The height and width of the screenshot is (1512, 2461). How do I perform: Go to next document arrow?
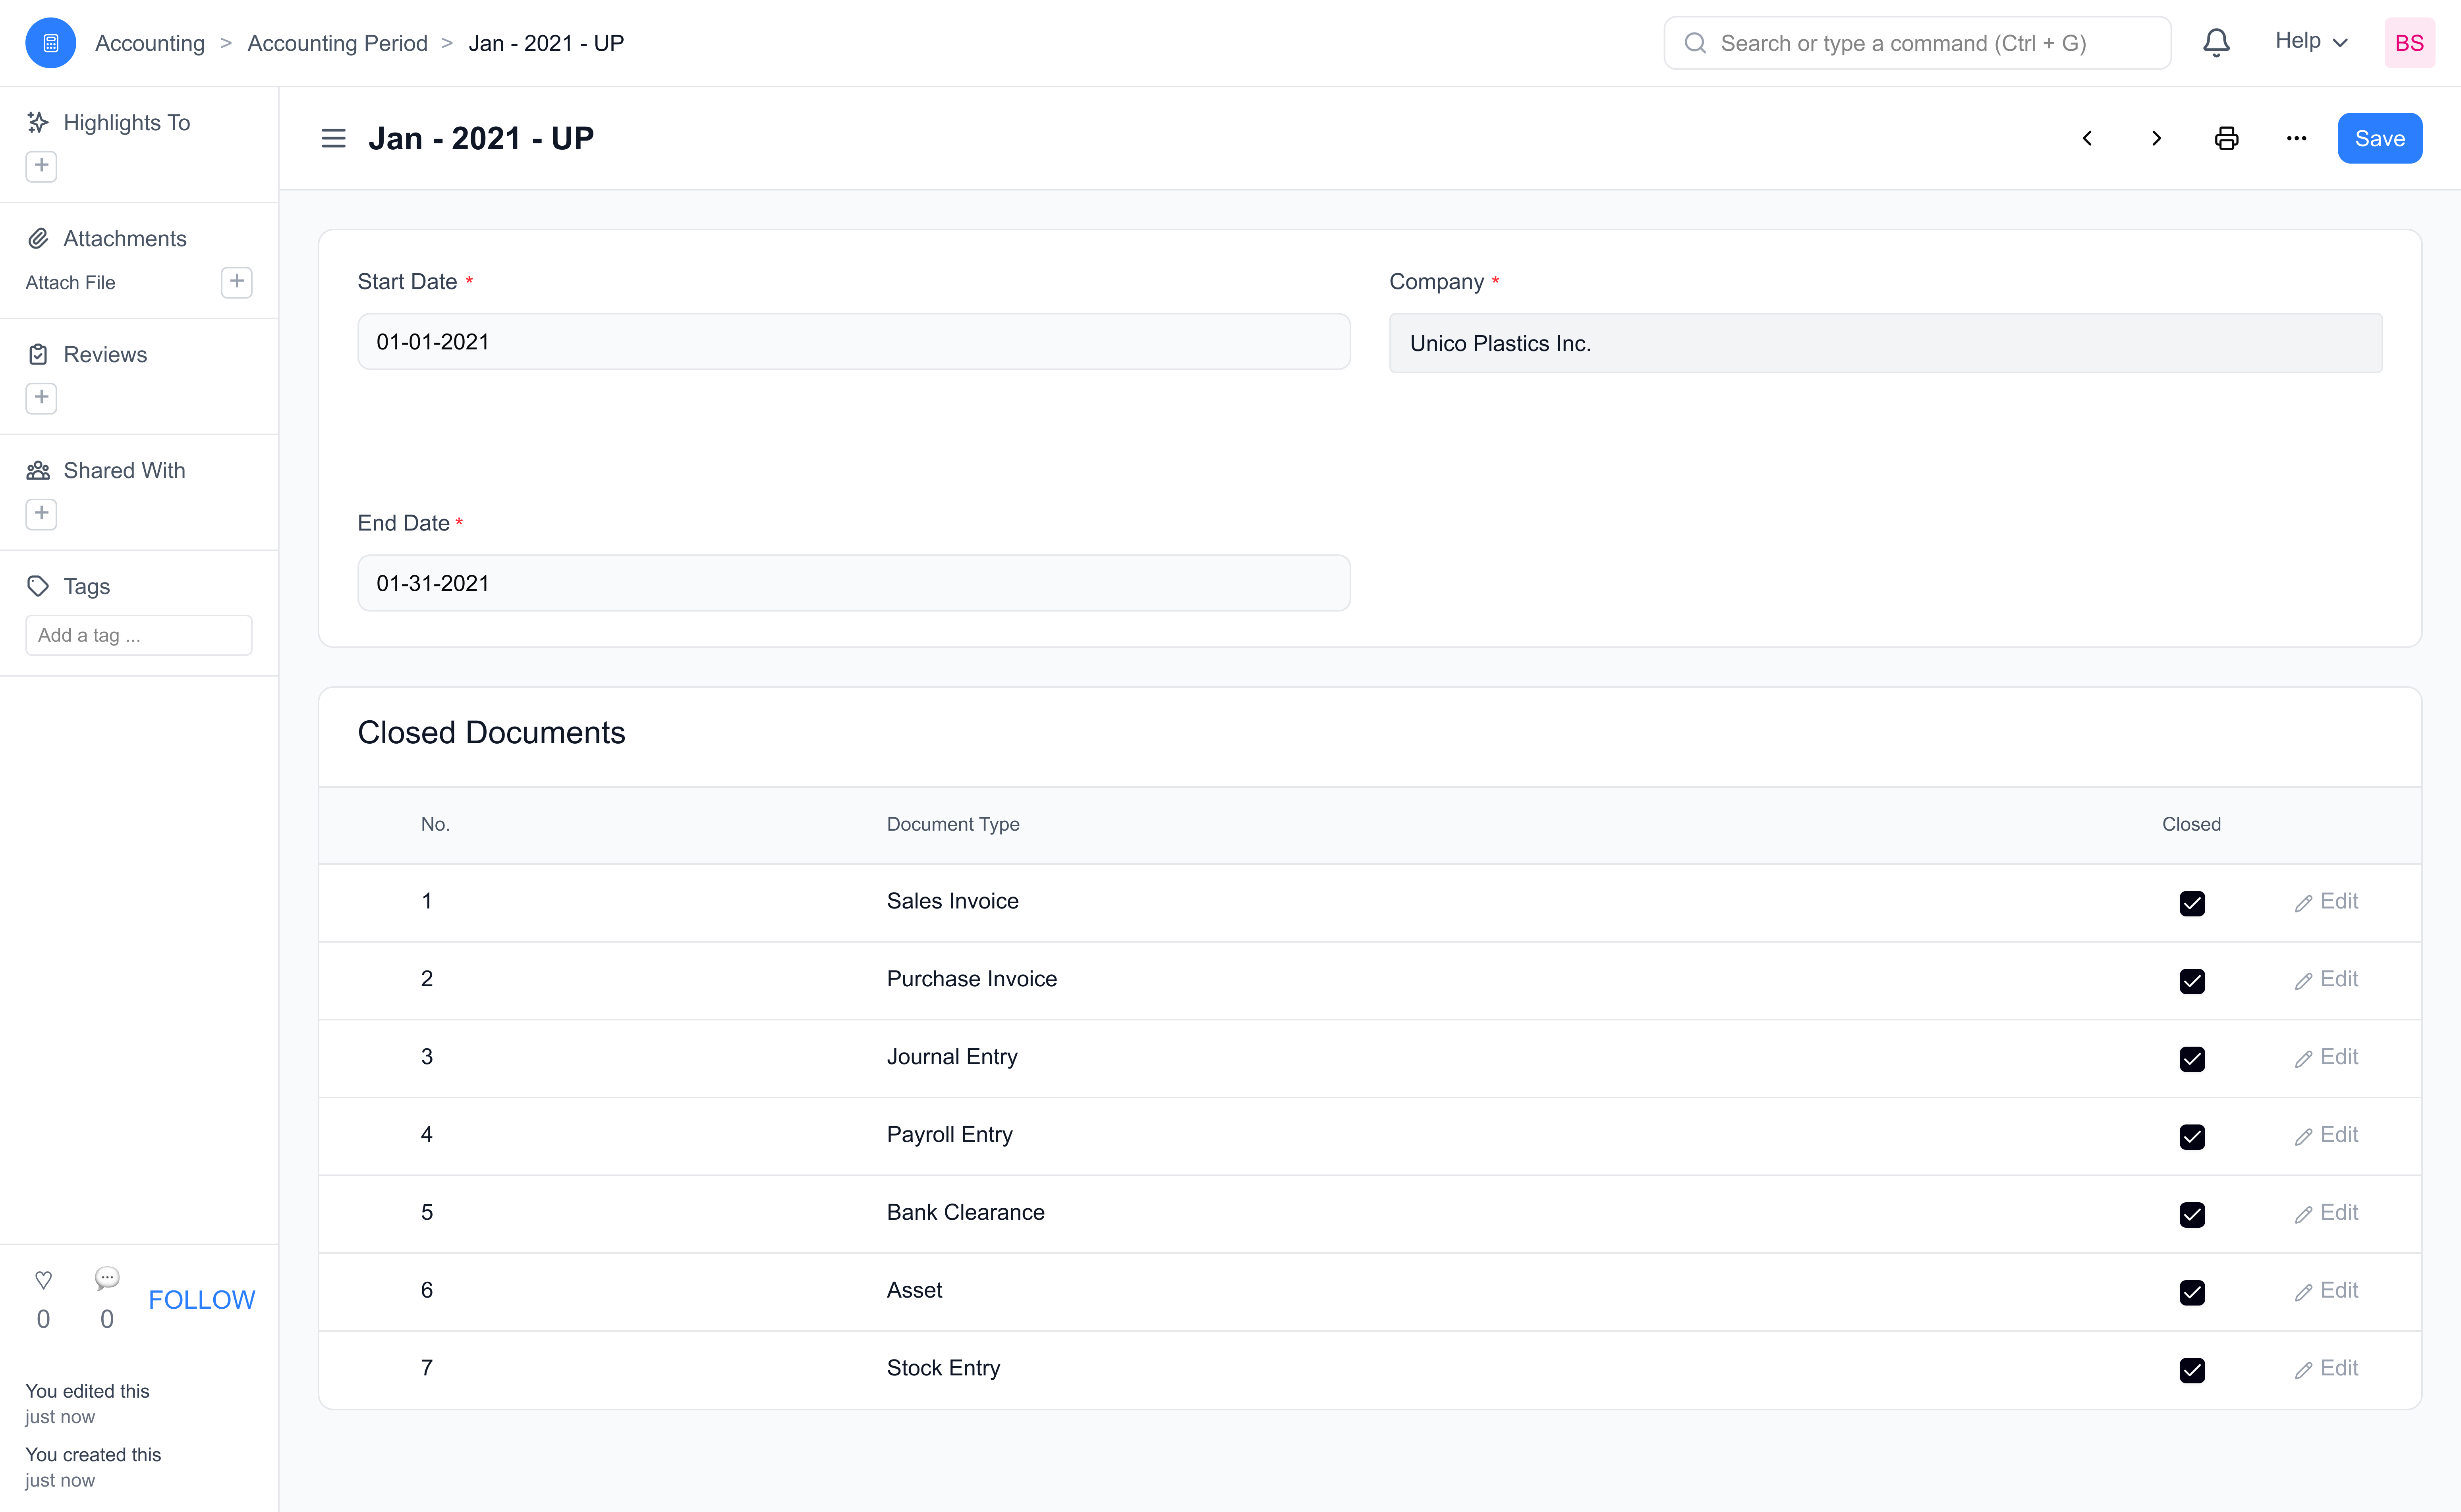[2156, 138]
